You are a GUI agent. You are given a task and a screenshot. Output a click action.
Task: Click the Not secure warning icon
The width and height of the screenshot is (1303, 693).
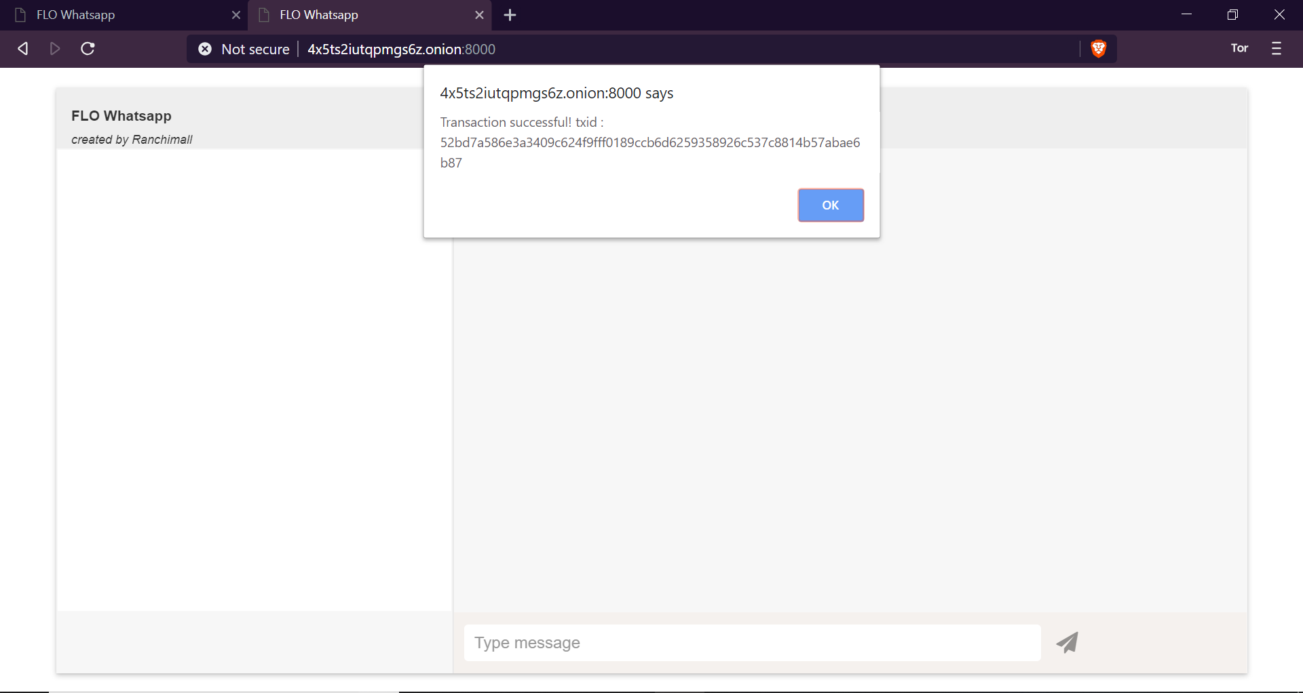click(x=205, y=48)
